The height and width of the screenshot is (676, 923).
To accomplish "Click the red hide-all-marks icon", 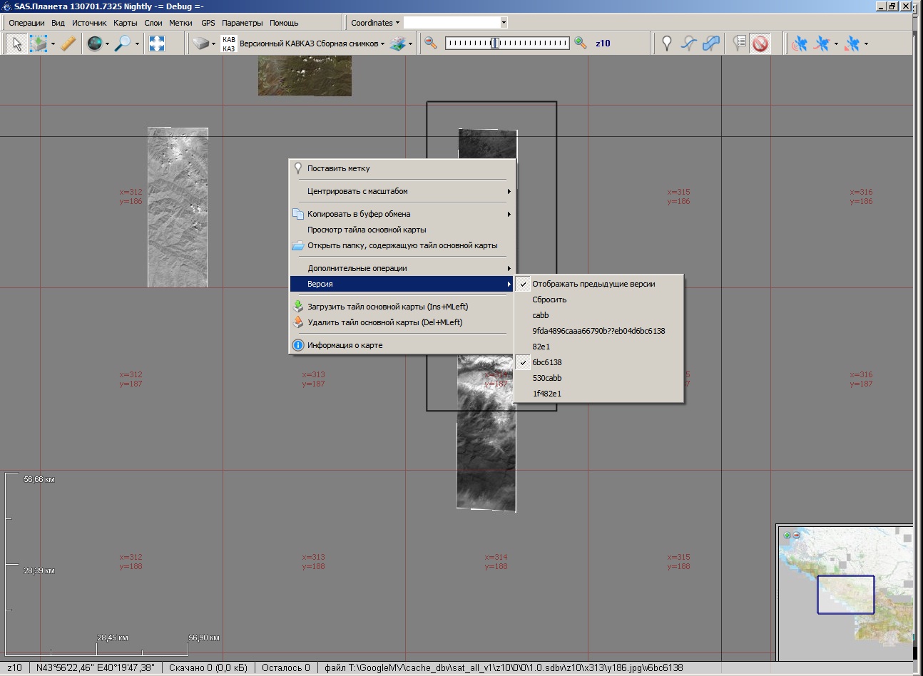I will 760,43.
